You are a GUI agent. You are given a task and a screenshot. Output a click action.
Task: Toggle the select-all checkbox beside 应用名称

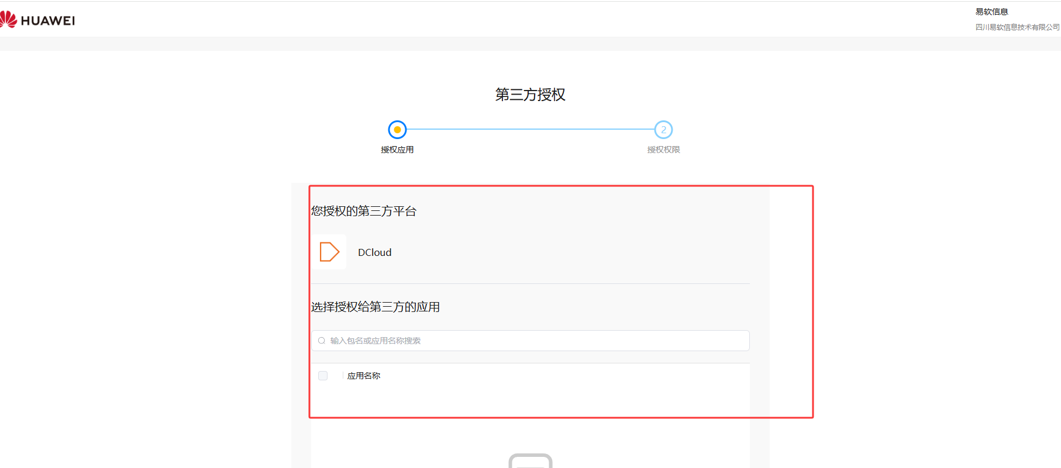(323, 376)
